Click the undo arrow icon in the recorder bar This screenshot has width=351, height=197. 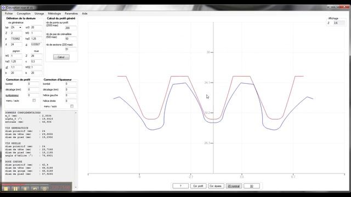pyautogui.click(x=35, y=189)
